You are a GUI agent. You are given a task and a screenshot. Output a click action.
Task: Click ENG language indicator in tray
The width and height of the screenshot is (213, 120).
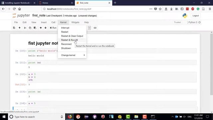(x=189, y=117)
